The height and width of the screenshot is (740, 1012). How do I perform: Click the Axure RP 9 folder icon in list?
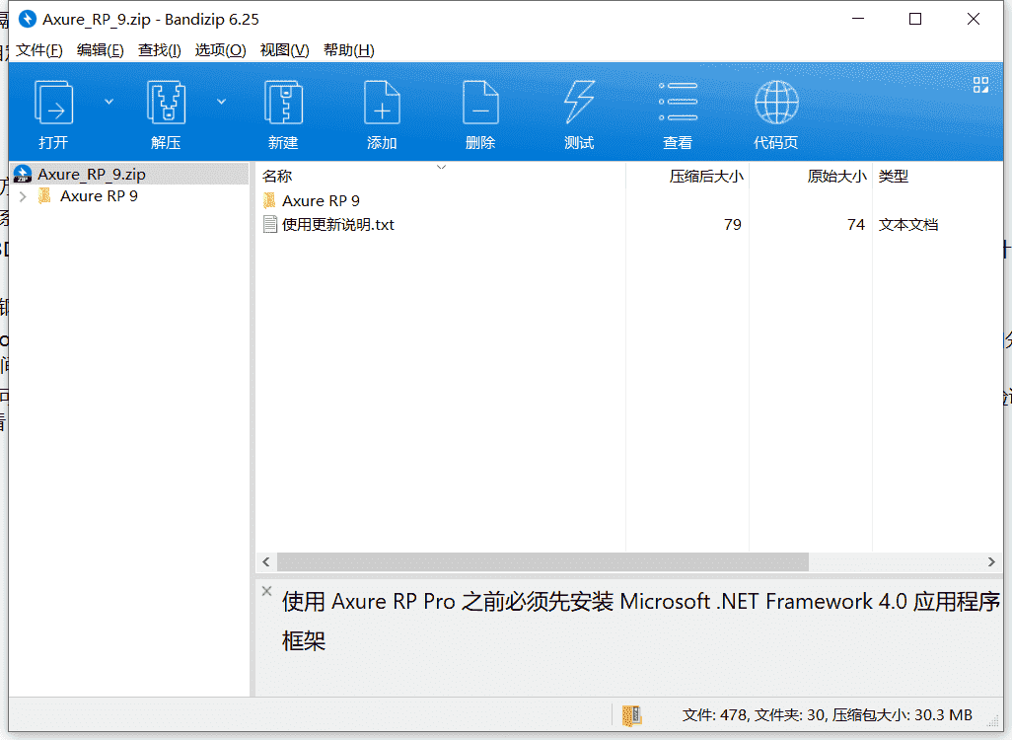[x=270, y=201]
